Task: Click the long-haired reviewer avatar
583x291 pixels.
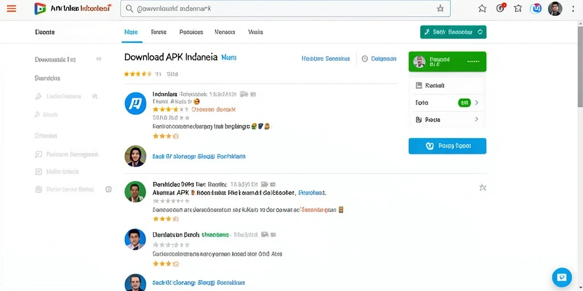Action: [136, 156]
